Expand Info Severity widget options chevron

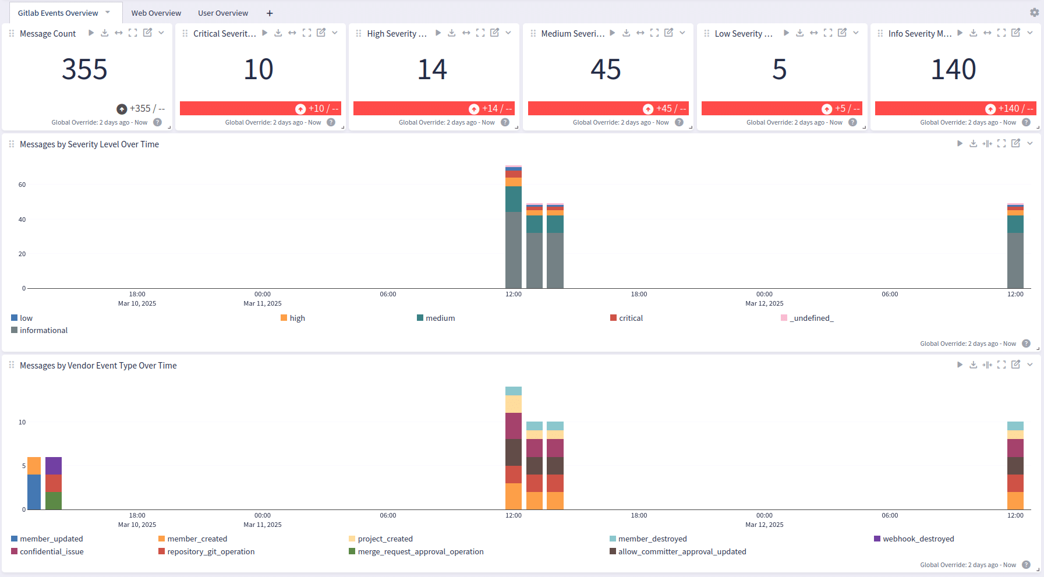tap(1030, 33)
